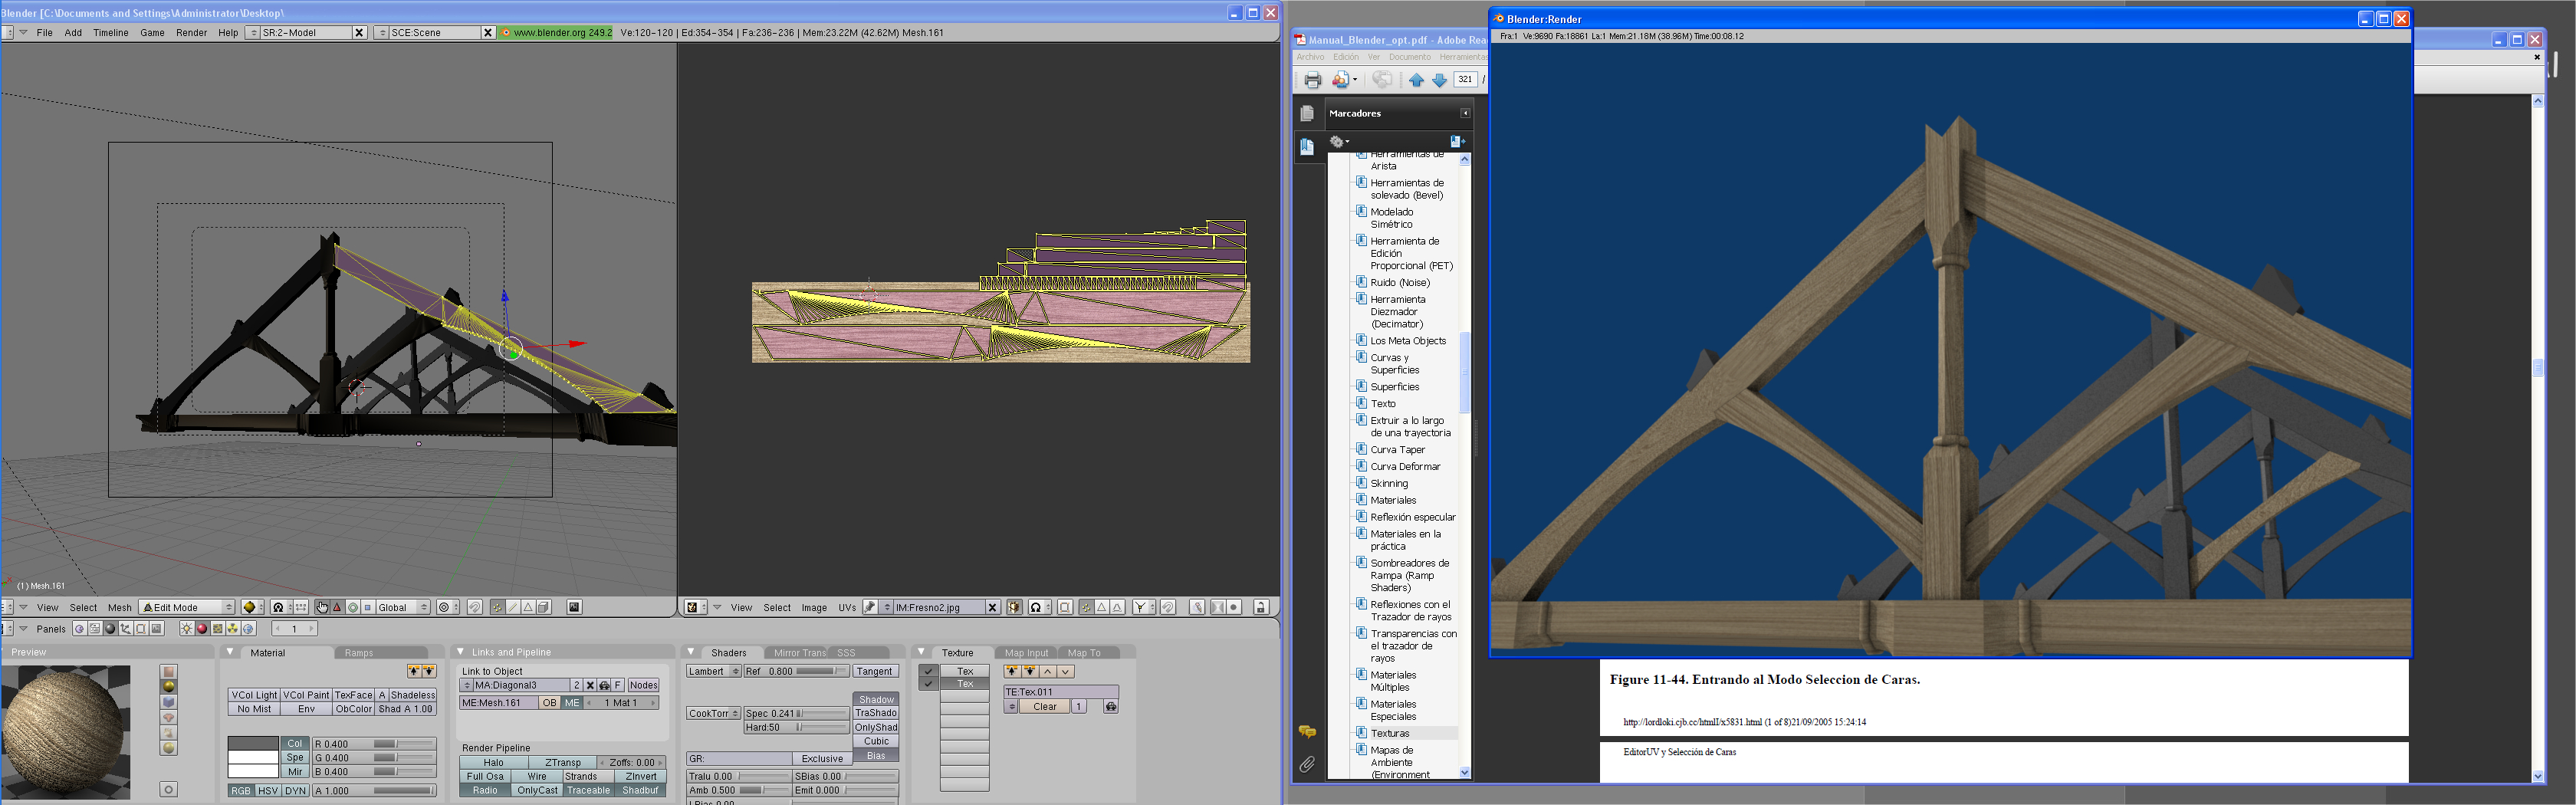The width and height of the screenshot is (2576, 805).
Task: Open the World buttons globe icon
Action: point(249,629)
